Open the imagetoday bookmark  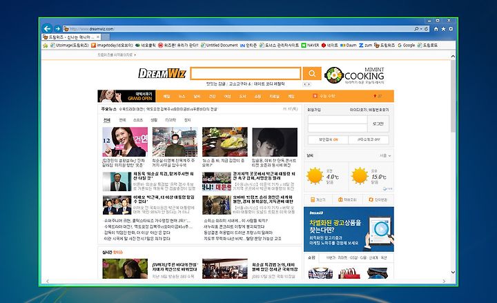[112, 46]
